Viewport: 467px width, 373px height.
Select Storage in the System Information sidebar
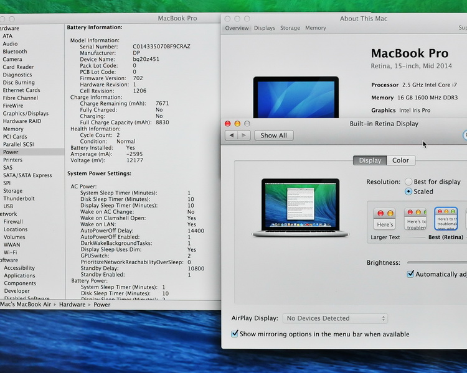point(13,191)
